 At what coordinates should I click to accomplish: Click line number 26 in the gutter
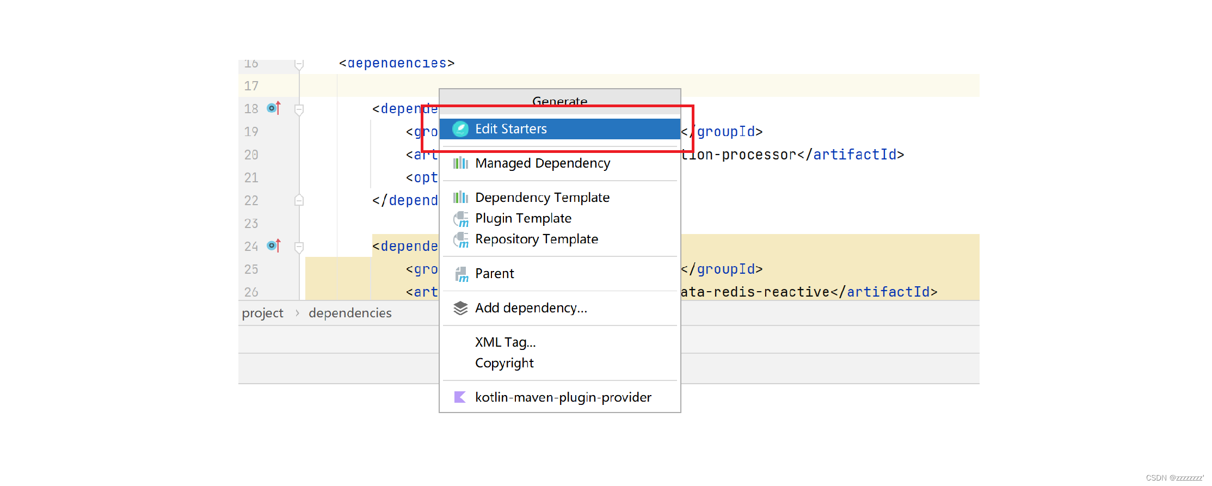tap(251, 292)
